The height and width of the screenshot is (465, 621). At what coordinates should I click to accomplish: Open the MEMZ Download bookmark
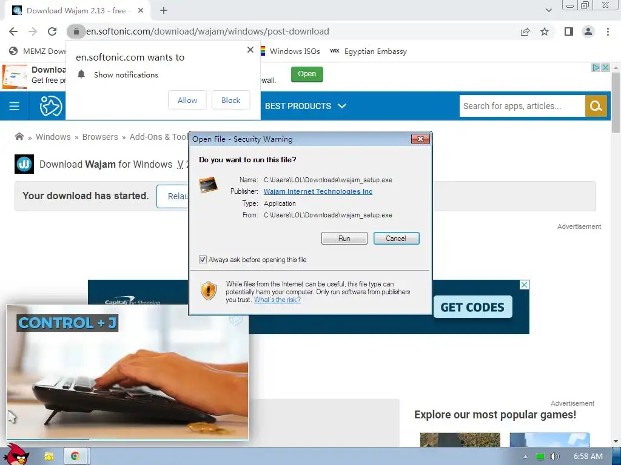click(x=37, y=51)
